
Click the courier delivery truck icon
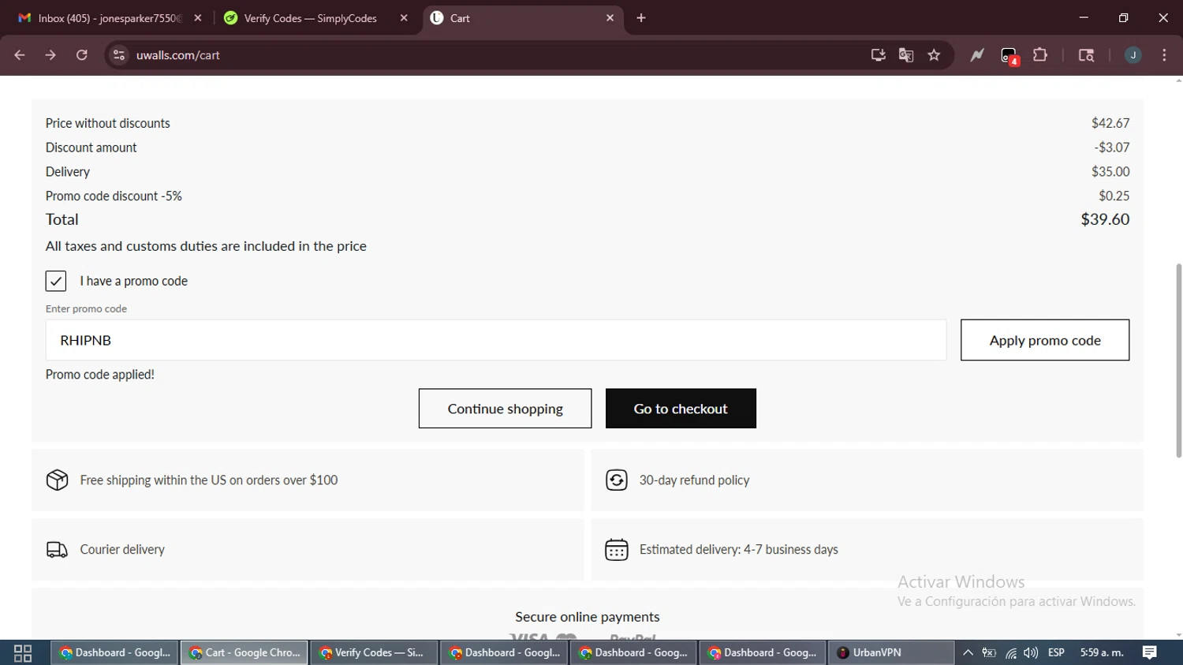pos(58,549)
